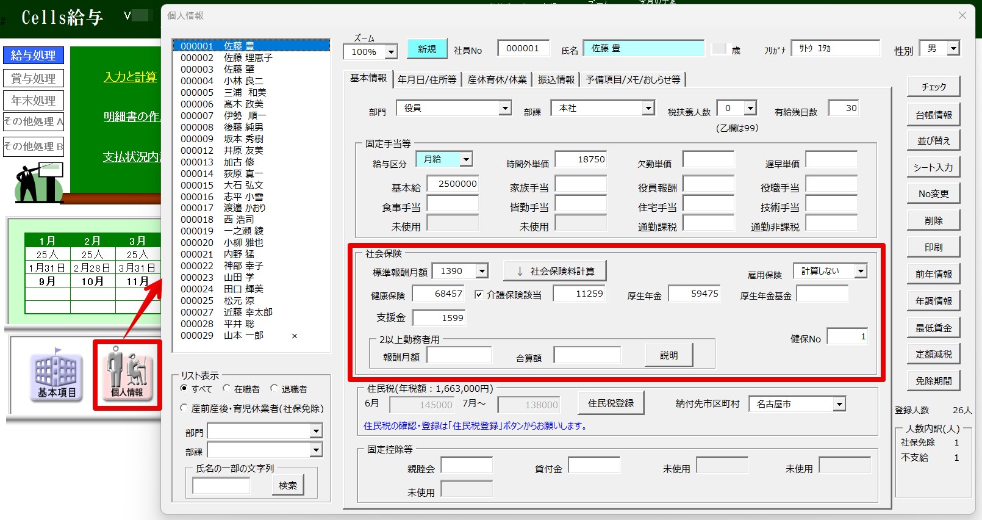Click the 社会保険料計算 button
The height and width of the screenshot is (520, 982).
point(555,271)
